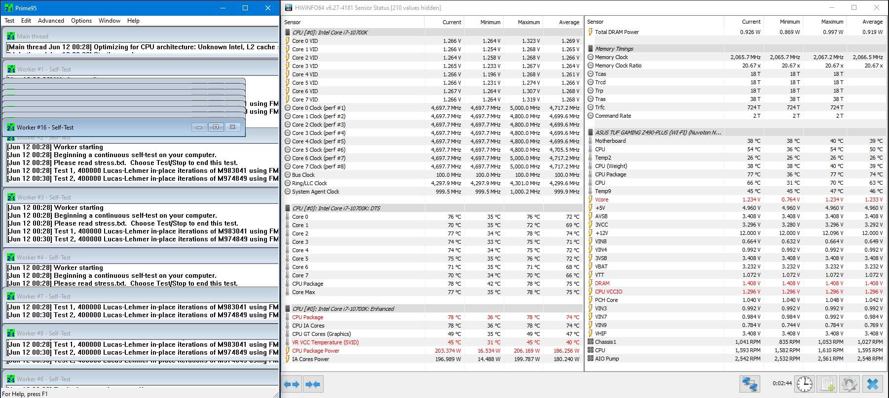Click the Maximum column header in left panel
Viewport: 889px width, 398px height.
tap(528, 22)
